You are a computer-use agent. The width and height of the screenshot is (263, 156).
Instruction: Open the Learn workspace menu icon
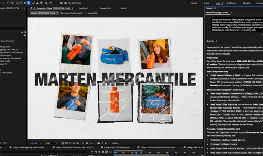pos(223,3)
